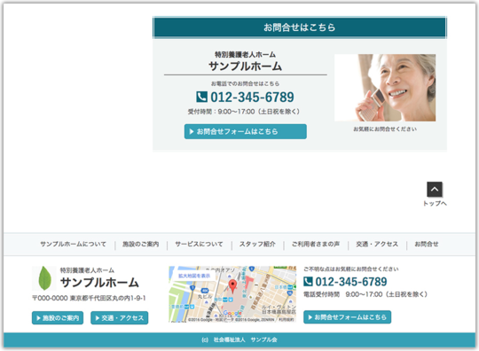Click the green leaf logo in footer

pyautogui.click(x=44, y=278)
